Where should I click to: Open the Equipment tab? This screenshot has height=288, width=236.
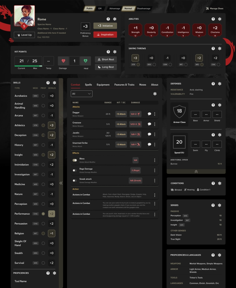pos(103,85)
